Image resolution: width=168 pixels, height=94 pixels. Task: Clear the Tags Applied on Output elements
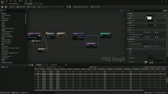point(157,37)
